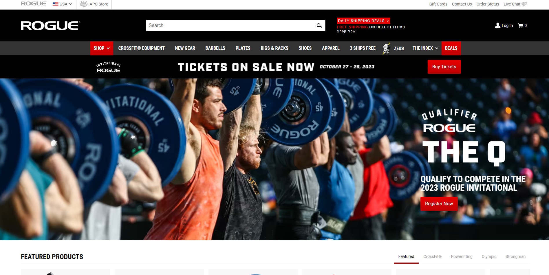Open the USA country selector dropdown
Screen dimensions: 549x275
[62, 4]
